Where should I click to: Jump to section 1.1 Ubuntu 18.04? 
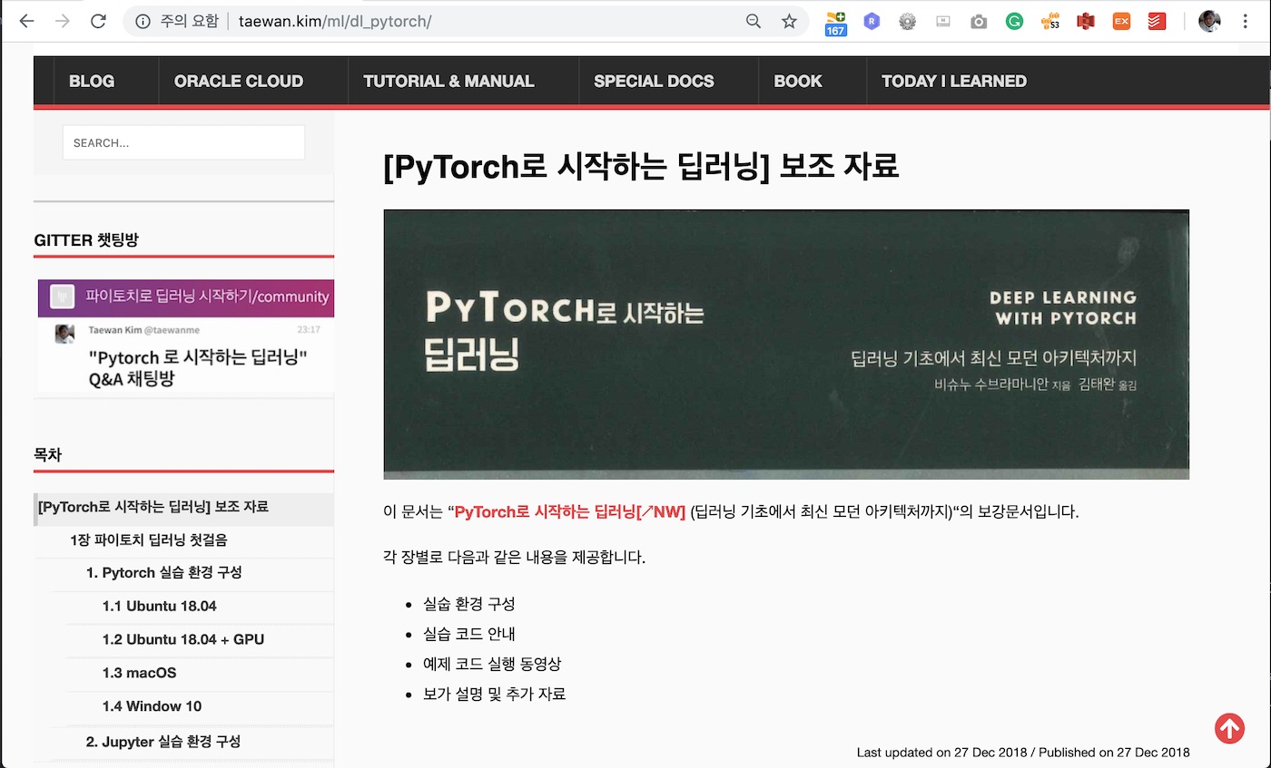[x=160, y=606]
